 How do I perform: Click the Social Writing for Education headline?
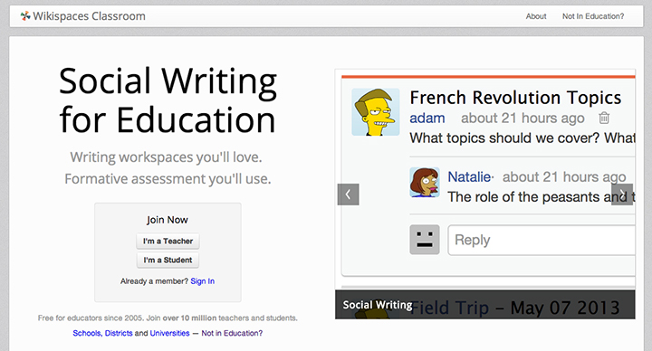(x=168, y=100)
